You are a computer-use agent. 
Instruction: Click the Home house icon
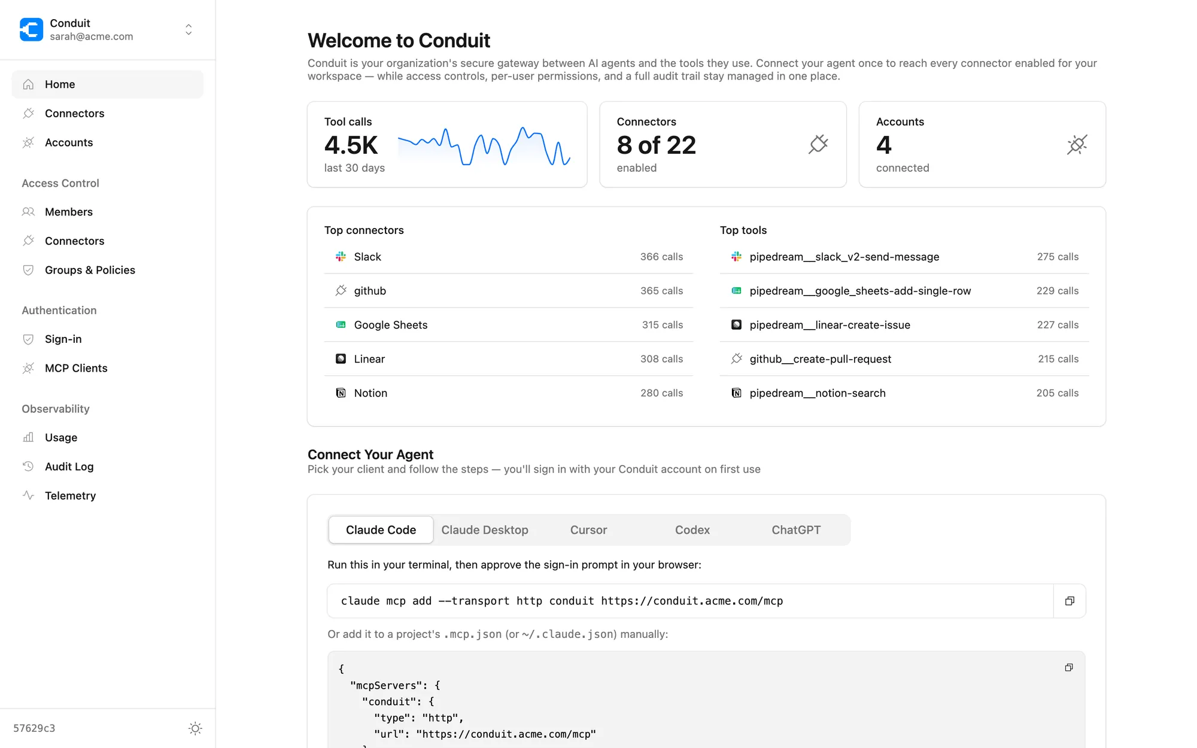[28, 84]
